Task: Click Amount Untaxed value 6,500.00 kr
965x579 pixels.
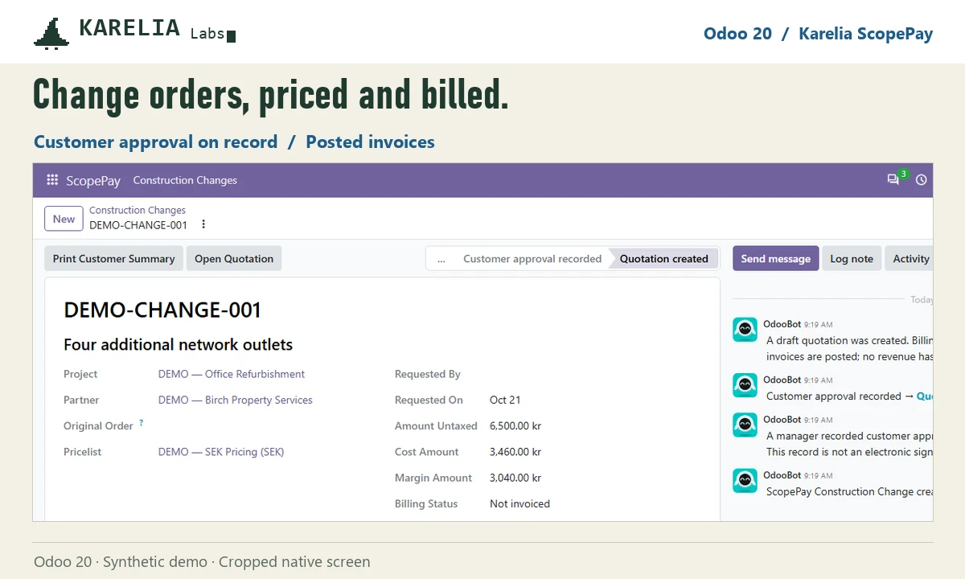Action: 515,426
